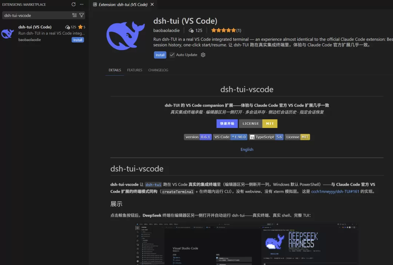The width and height of the screenshot is (393, 265).
Task: Select dsh-tui (VS Code) in results list
Action: (44, 33)
